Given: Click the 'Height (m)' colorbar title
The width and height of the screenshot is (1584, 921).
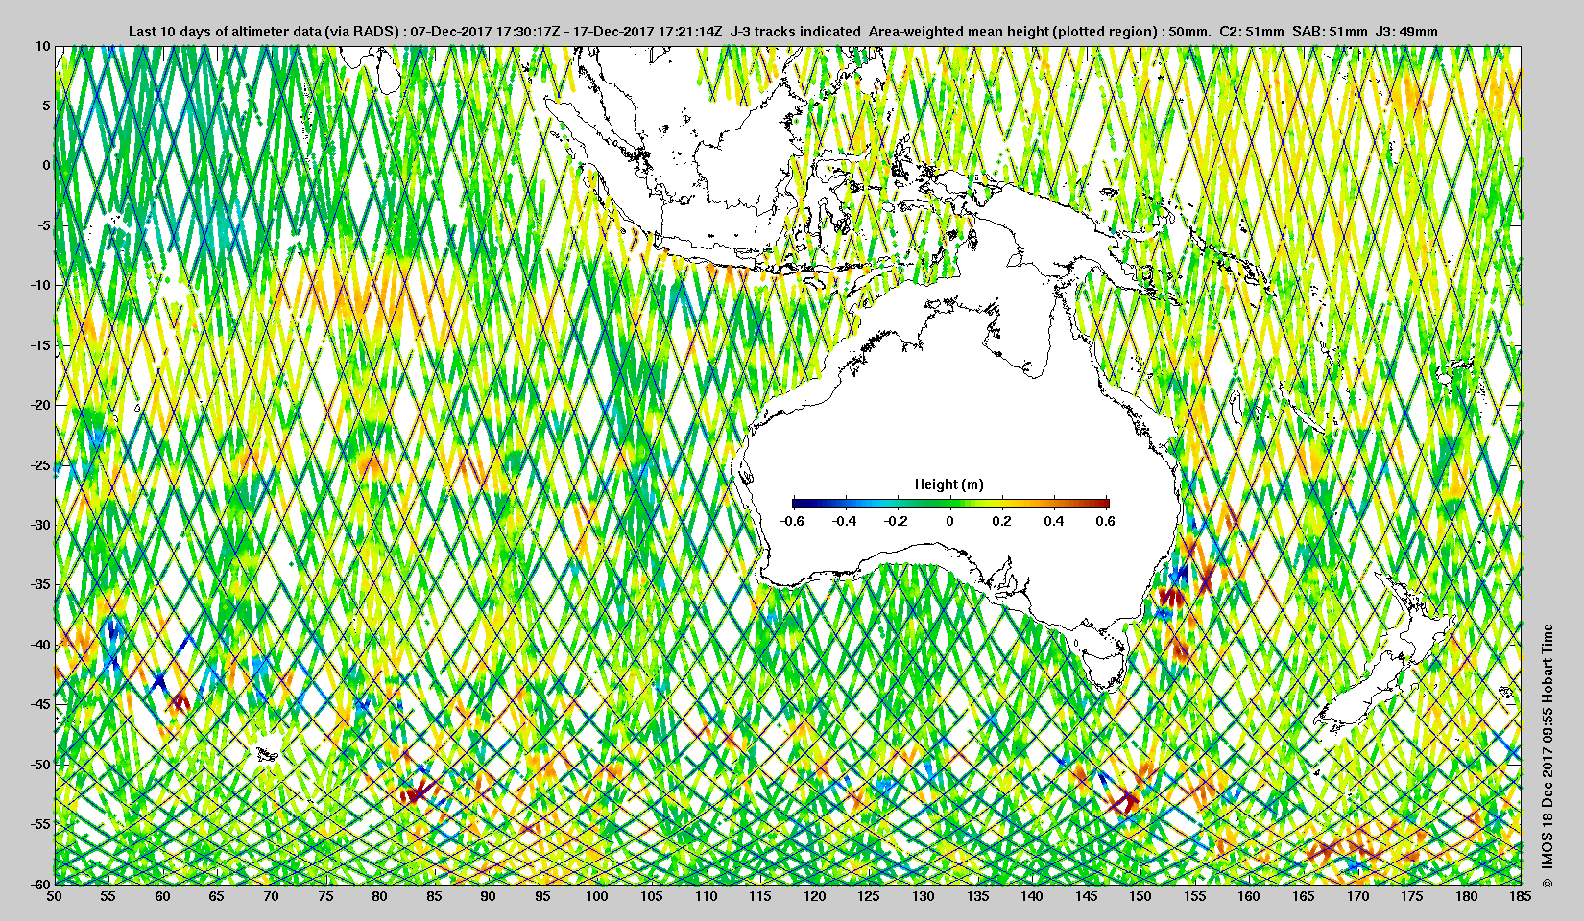Looking at the screenshot, I should point(948,484).
